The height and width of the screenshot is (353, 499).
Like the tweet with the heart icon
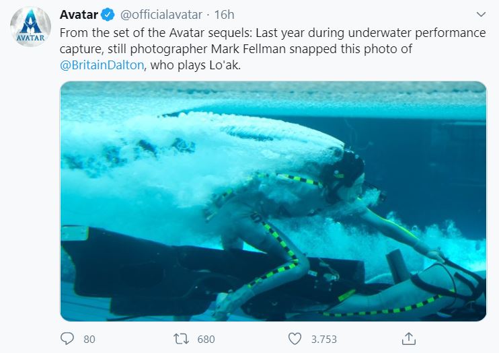[x=295, y=339]
